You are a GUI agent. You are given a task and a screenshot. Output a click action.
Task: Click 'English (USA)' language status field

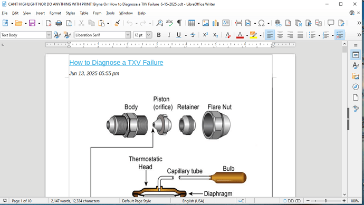click(x=193, y=201)
